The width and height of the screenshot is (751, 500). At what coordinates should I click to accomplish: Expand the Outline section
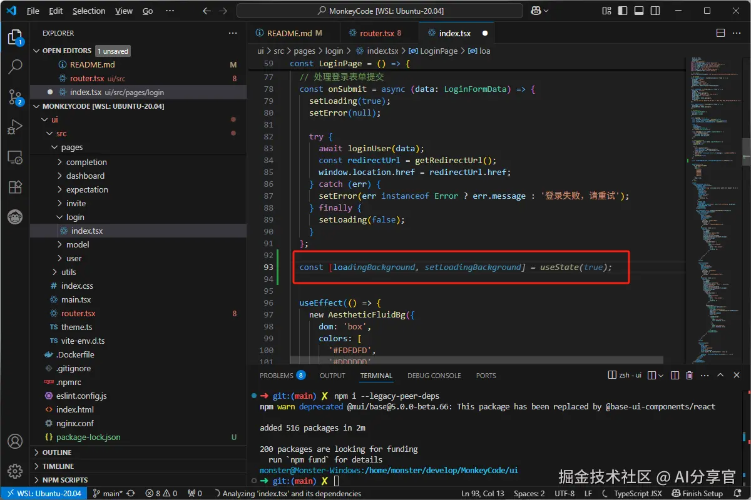[138, 452]
